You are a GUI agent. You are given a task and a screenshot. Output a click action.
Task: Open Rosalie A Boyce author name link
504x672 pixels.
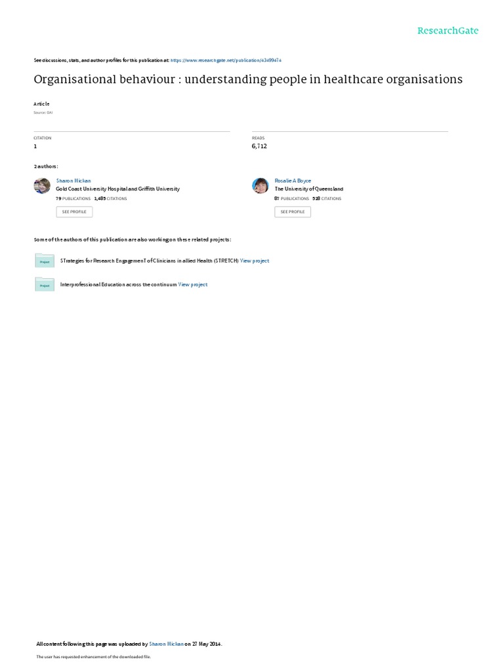pyautogui.click(x=293, y=181)
